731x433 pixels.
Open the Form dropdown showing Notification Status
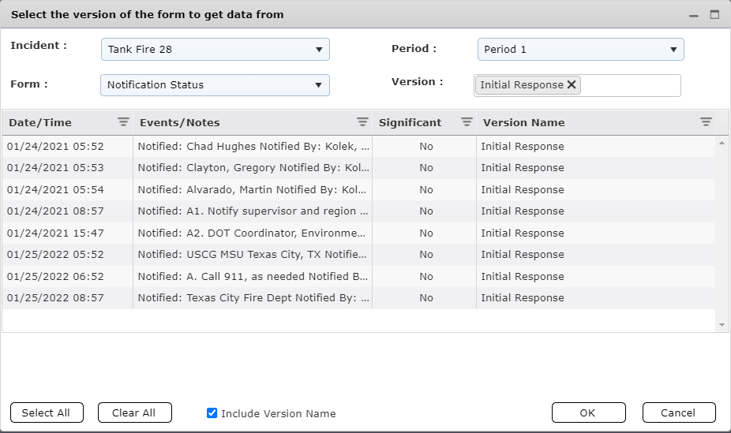click(215, 85)
